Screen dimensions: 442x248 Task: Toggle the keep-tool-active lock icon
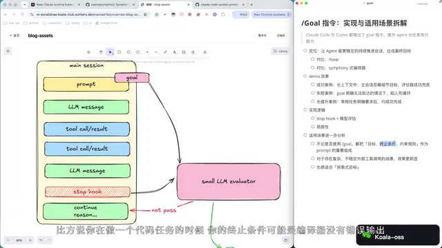point(89,52)
